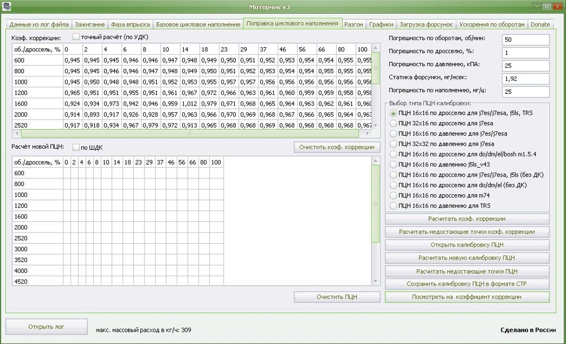Image resolution: width=566 pixels, height=344 pixels.
Task: Focus the Статика форсунки field
Action: [x=525, y=79]
